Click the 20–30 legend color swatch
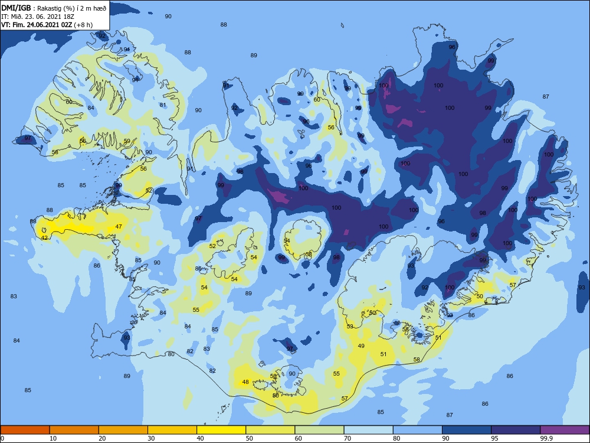This screenshot has width=590, height=443. [x=123, y=430]
